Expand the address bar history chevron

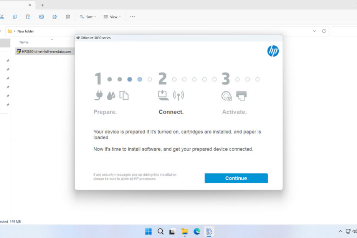pos(314,31)
